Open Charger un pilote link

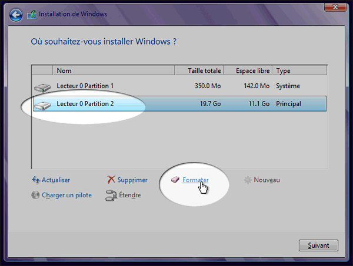click(x=67, y=195)
